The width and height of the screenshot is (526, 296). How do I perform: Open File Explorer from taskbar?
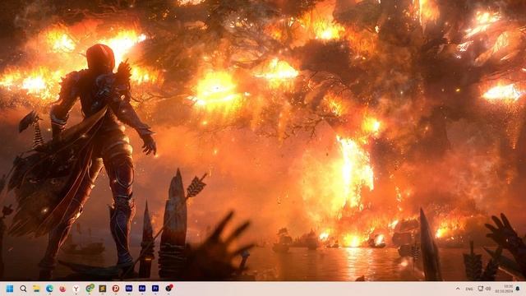(x=36, y=289)
